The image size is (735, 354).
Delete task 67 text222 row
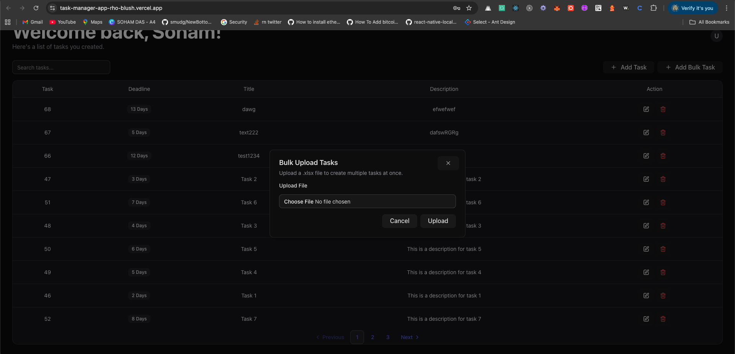coord(663,133)
